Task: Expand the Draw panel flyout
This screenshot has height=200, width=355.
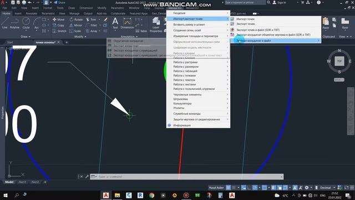Action: tap(26, 37)
